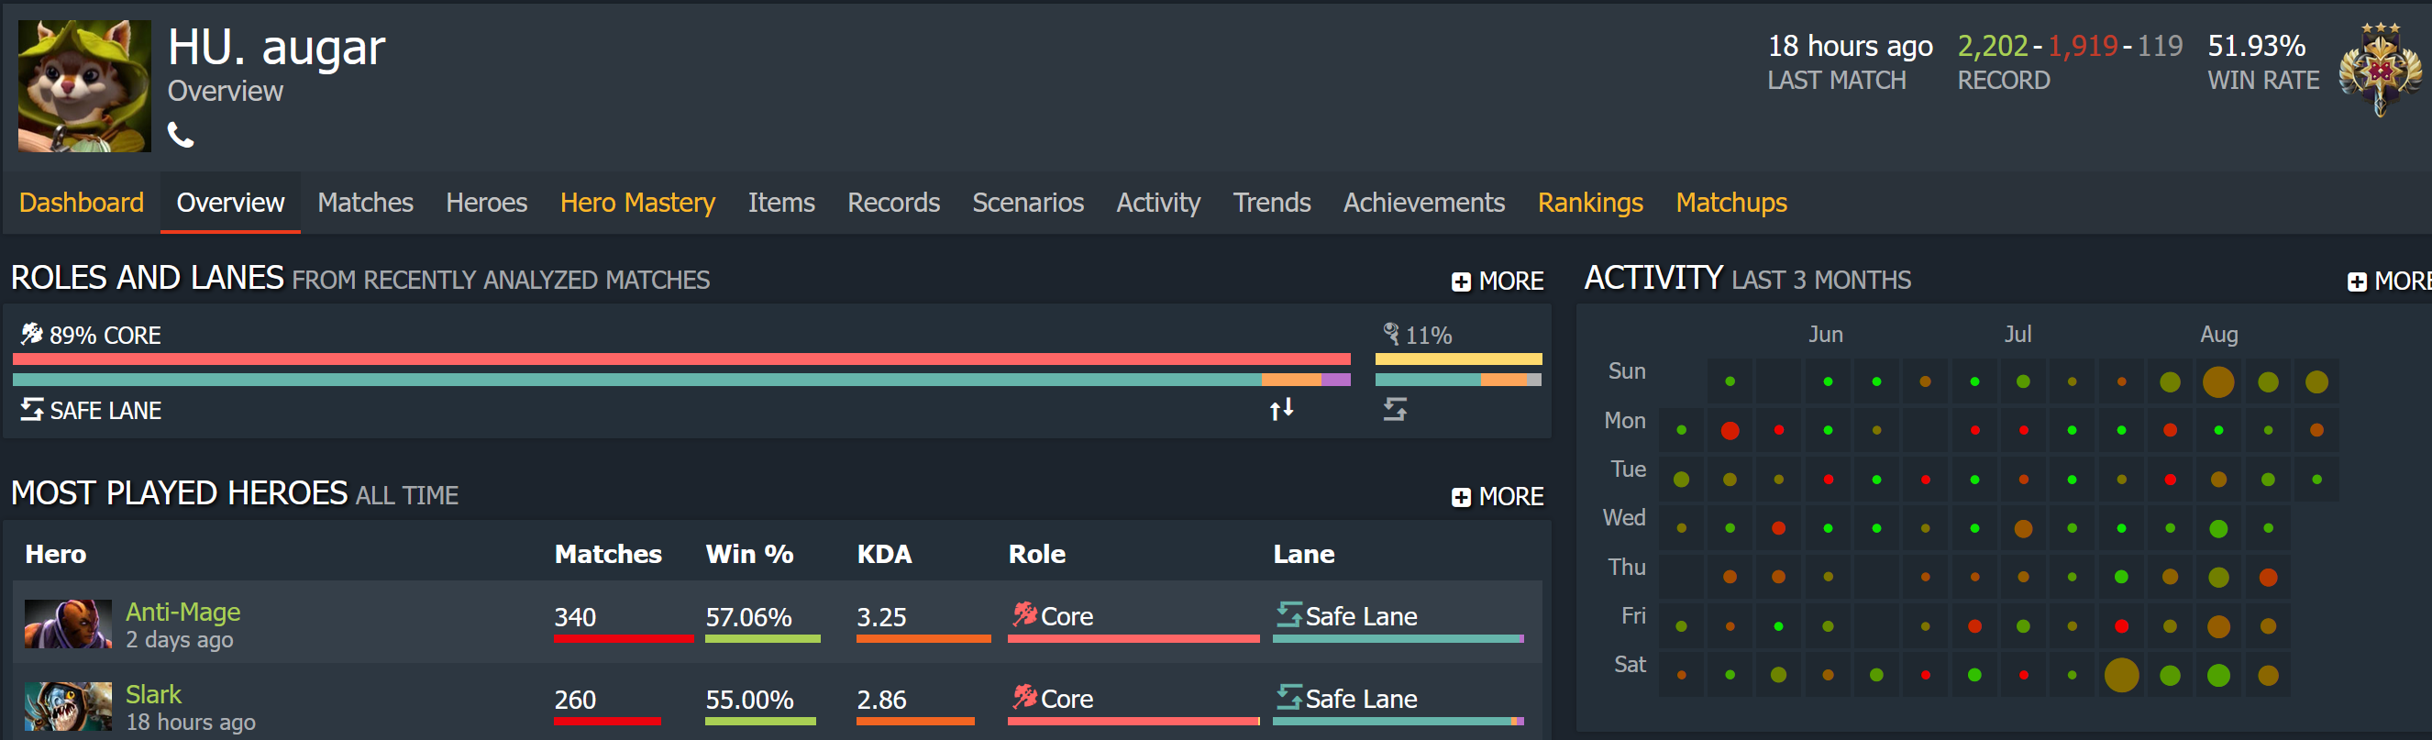Click the Core label in Slark's row
The image size is (2432, 740).
(x=1067, y=698)
